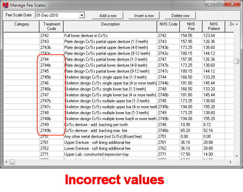Select treatment code cell 2742
243x192 pixels.
tap(51, 36)
